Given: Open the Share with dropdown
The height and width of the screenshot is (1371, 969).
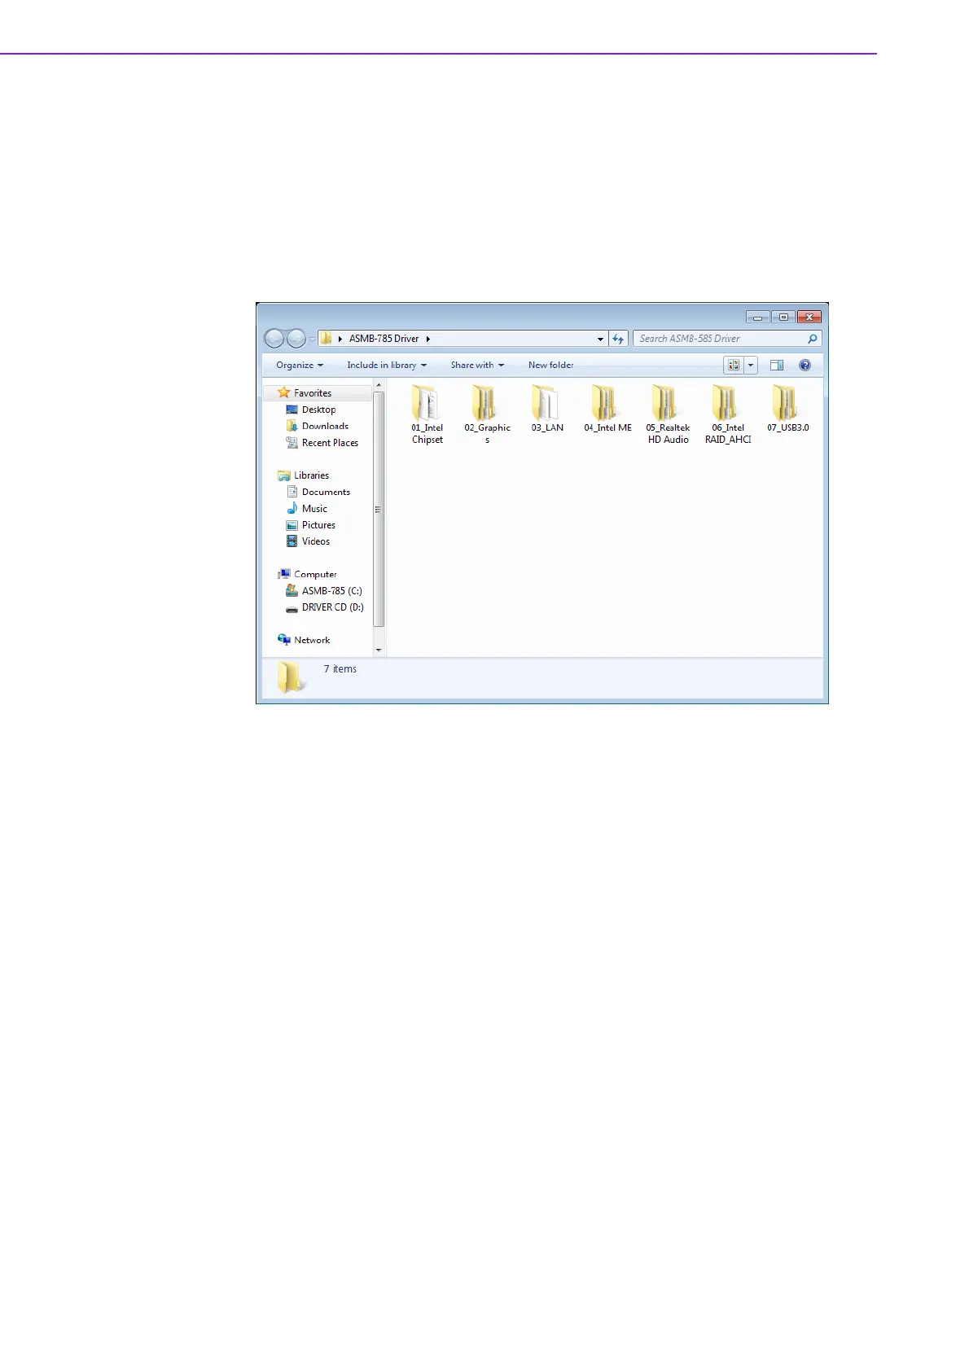Looking at the screenshot, I should point(477,366).
